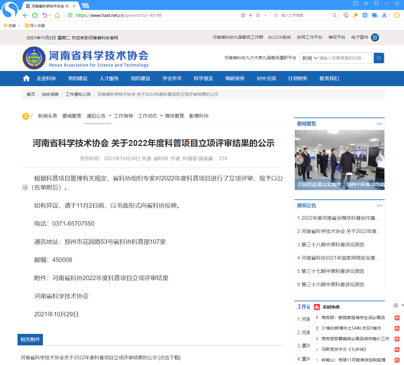Click the site home icon in navigation bar
404x365 pixels.
coord(26,79)
